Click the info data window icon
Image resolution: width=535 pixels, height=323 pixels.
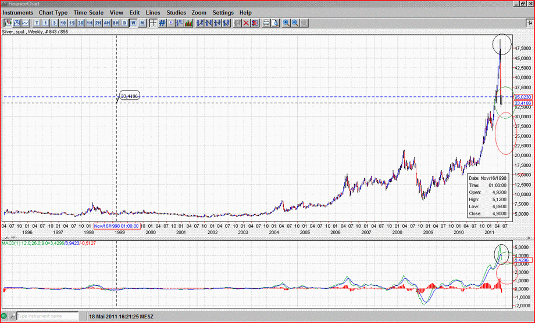pos(171,23)
